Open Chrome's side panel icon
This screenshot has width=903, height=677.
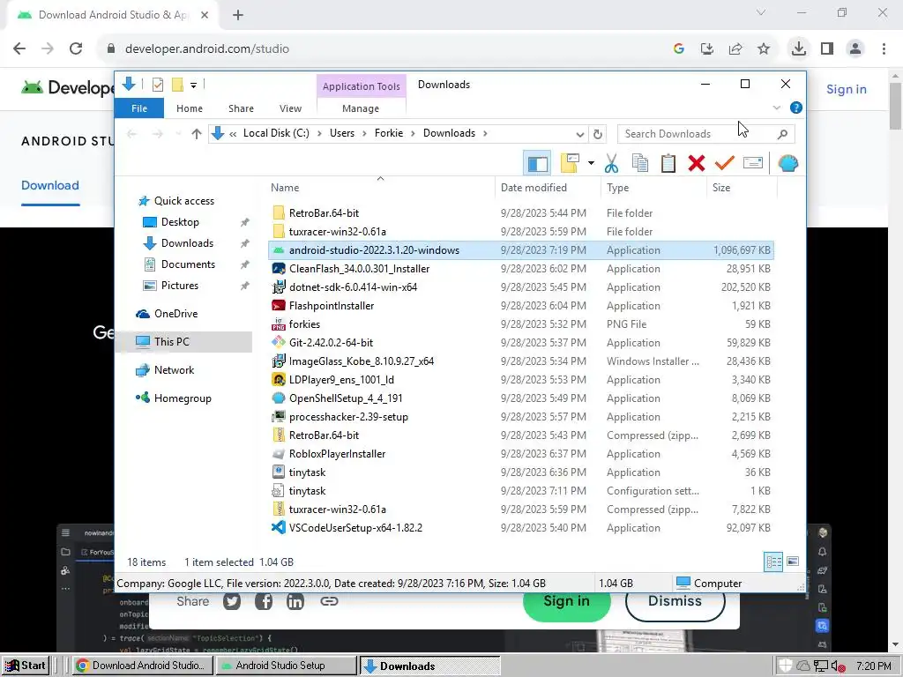pos(827,49)
